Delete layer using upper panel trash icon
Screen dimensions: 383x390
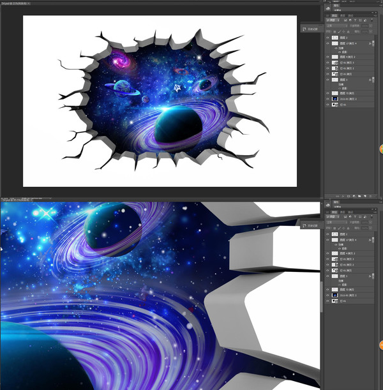(370, 196)
